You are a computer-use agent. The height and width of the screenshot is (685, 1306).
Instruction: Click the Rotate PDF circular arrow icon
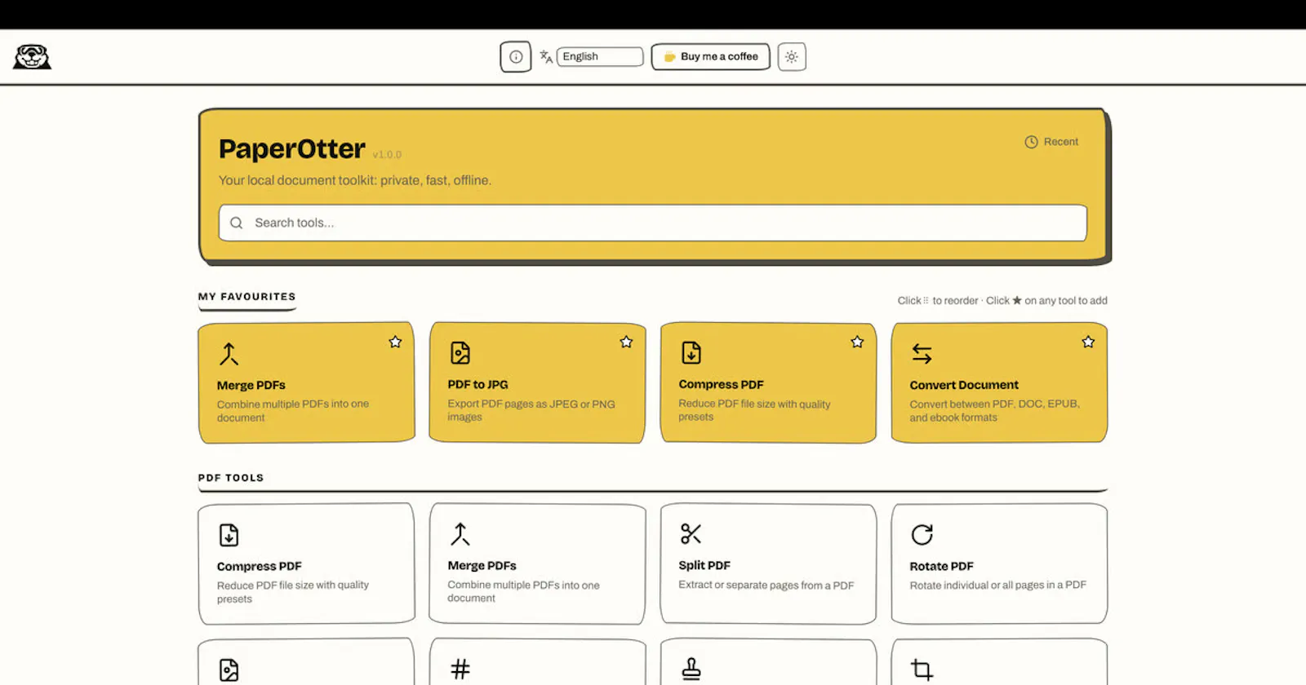pyautogui.click(x=922, y=535)
